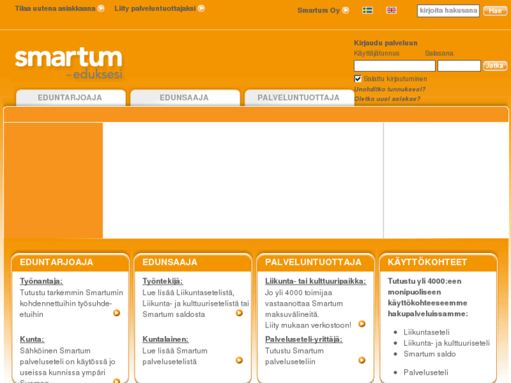This screenshot has width=511, height=383.
Task: Click Liikunta- ja kulttuuriseteli list item
Action: coord(446,343)
